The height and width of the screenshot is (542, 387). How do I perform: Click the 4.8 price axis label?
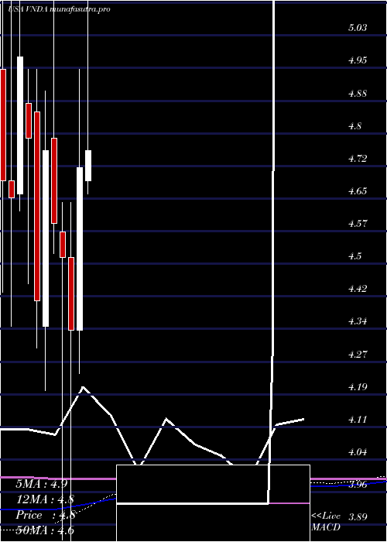pos(354,125)
